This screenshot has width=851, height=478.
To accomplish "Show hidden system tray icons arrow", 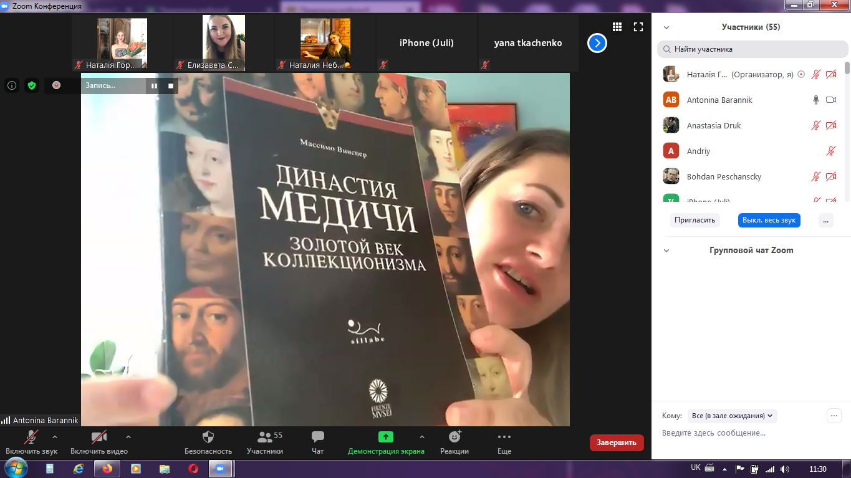I will tap(724, 469).
